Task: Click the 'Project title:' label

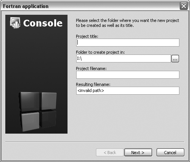Action: click(87, 36)
